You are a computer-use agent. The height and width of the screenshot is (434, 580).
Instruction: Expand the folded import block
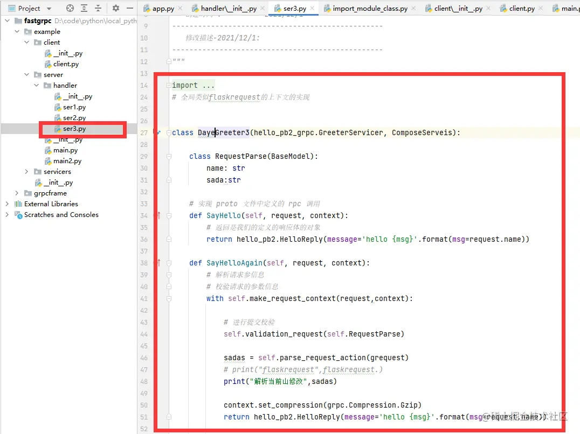point(169,85)
